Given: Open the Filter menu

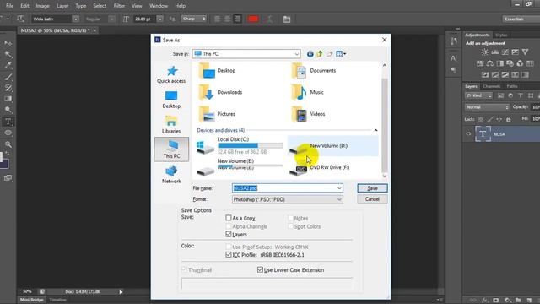Looking at the screenshot, I should [x=119, y=6].
